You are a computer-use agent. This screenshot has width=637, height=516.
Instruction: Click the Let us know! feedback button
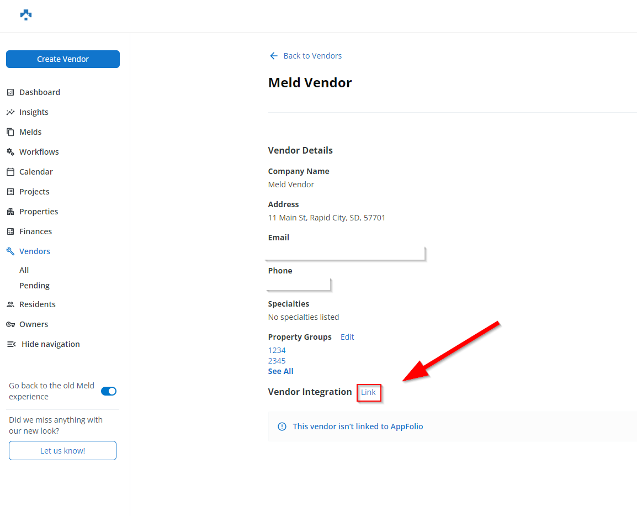(x=62, y=450)
